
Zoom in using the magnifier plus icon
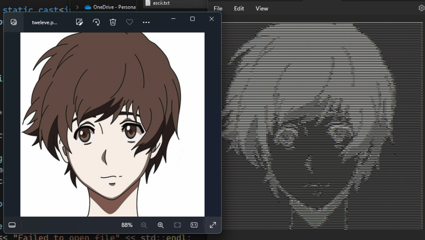click(x=161, y=225)
